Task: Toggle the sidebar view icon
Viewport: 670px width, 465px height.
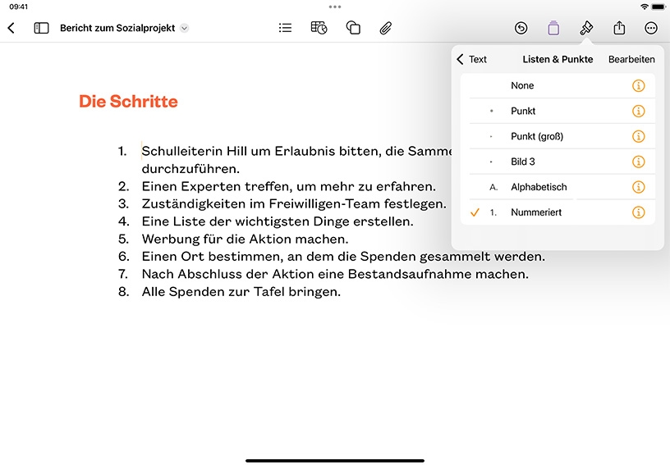Action: click(41, 28)
